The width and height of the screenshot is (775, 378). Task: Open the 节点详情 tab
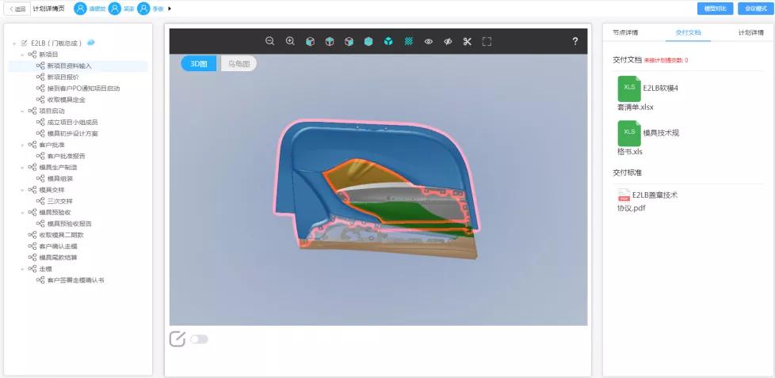tap(624, 32)
